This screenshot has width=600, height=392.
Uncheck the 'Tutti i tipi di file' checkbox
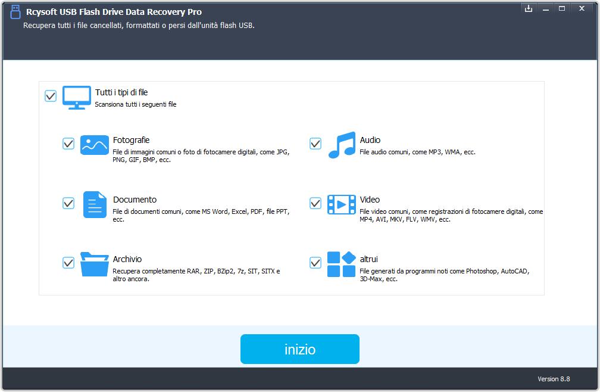(51, 96)
